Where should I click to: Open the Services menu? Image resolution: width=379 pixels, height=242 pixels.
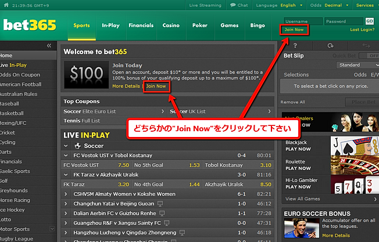(364, 5)
